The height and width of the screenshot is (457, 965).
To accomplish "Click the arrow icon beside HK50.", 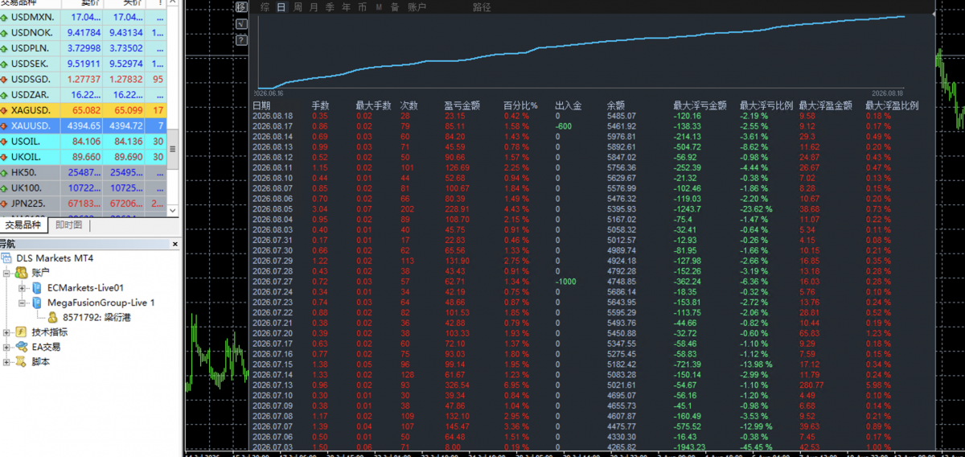I will click(4, 171).
